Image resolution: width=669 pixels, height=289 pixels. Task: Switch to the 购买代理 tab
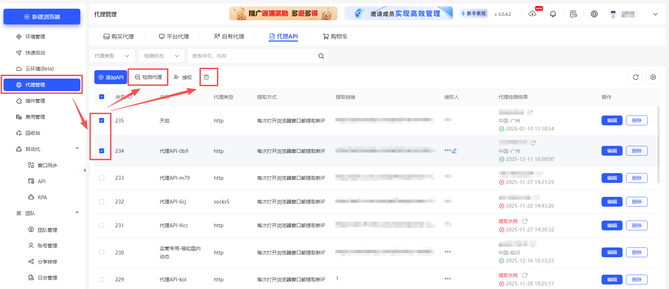(119, 37)
